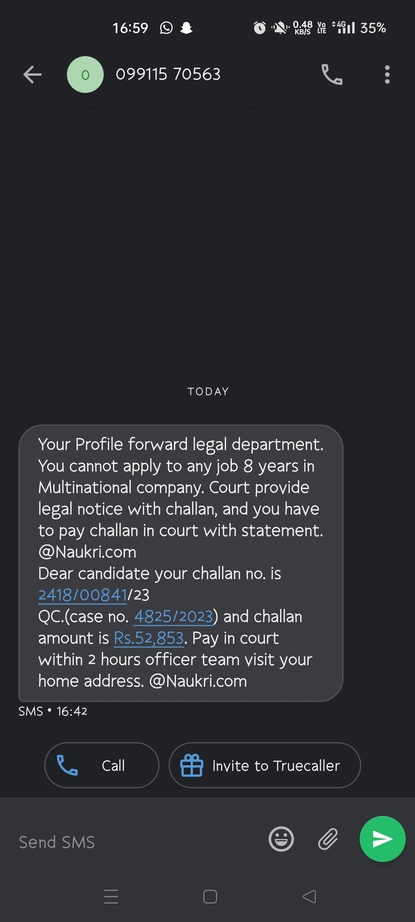Tap the Call button below the message
415x922 pixels.
click(x=102, y=765)
